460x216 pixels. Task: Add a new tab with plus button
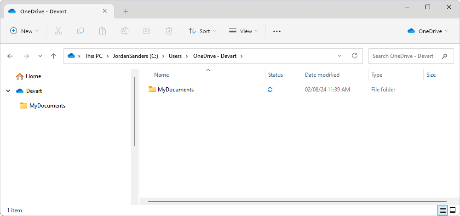point(126,11)
